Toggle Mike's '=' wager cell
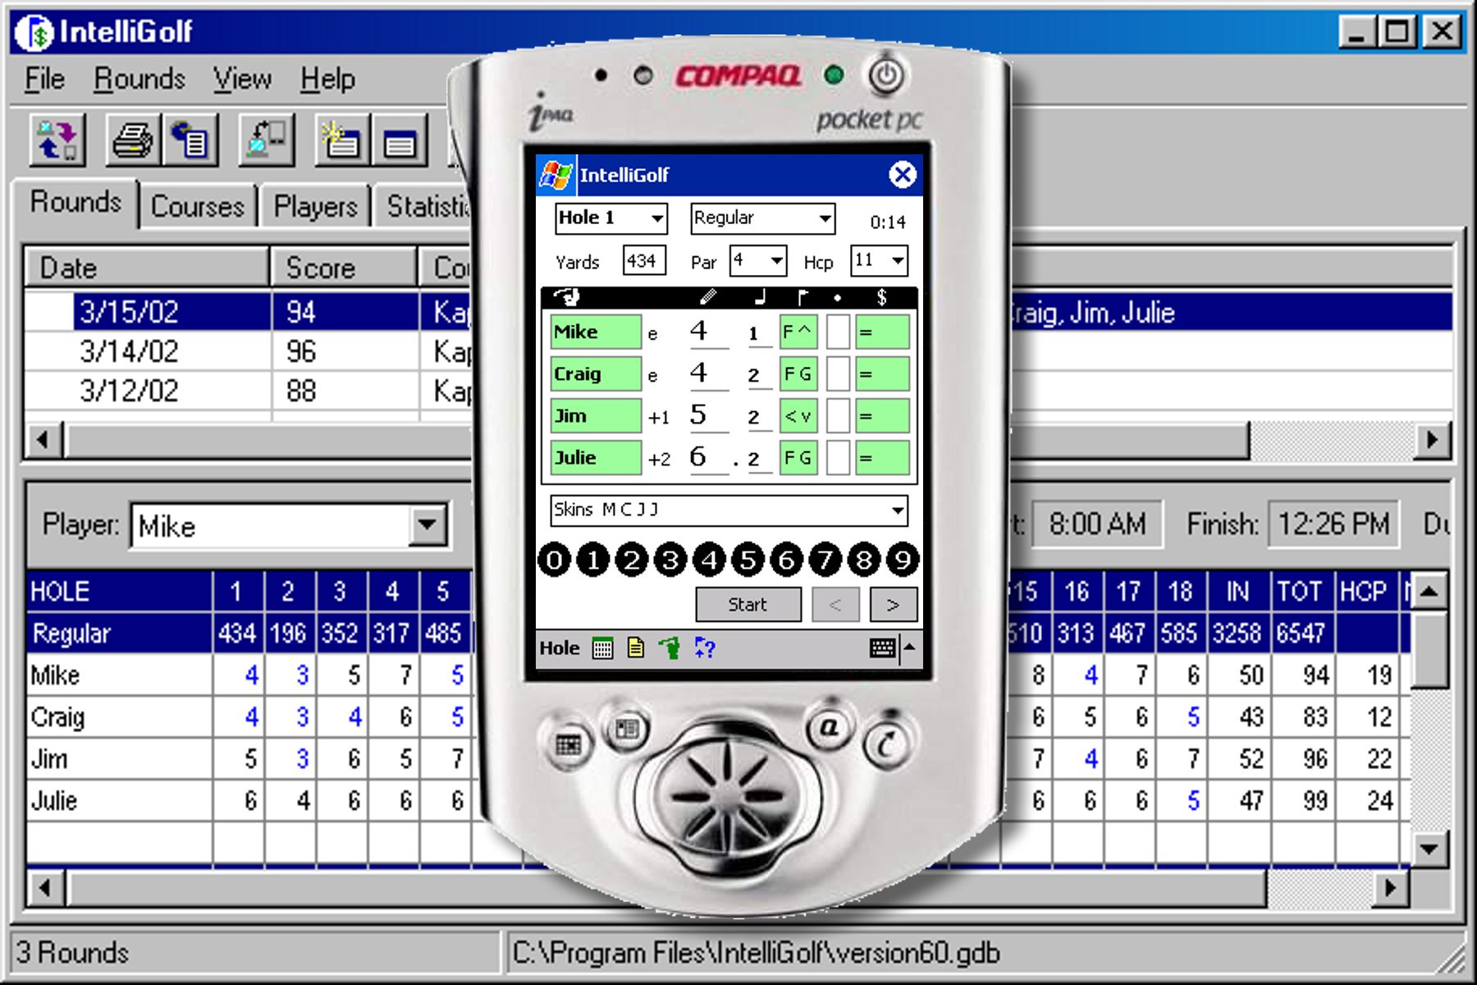Screen dimensions: 1477x985 pos(882,332)
